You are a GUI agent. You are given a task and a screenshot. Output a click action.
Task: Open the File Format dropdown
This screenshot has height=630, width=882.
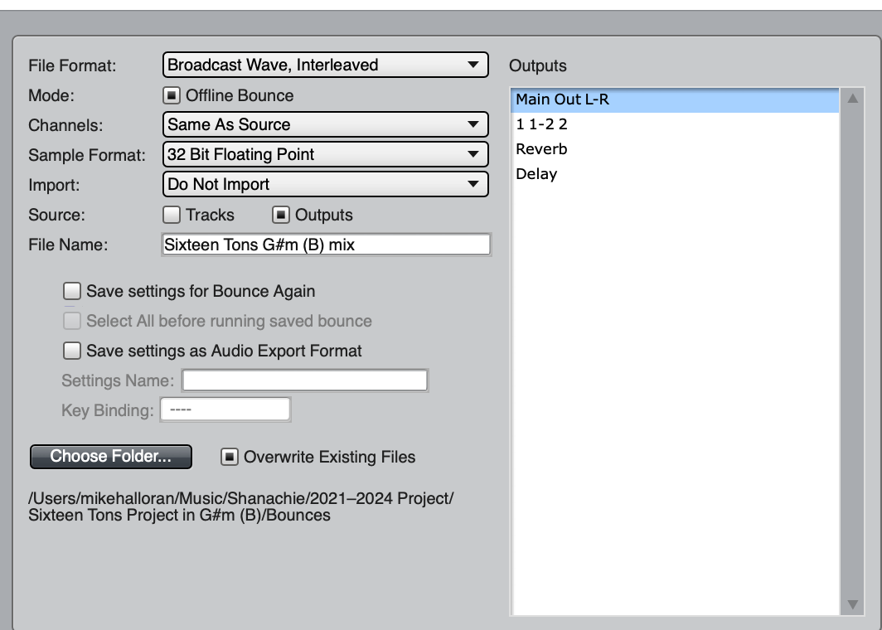(325, 65)
